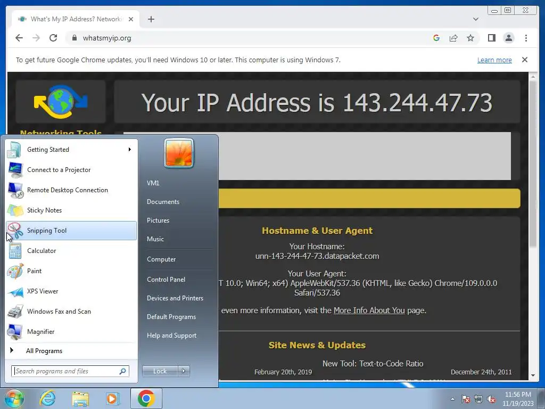Open Music from Start menu
This screenshot has width=545, height=409.
tap(155, 239)
